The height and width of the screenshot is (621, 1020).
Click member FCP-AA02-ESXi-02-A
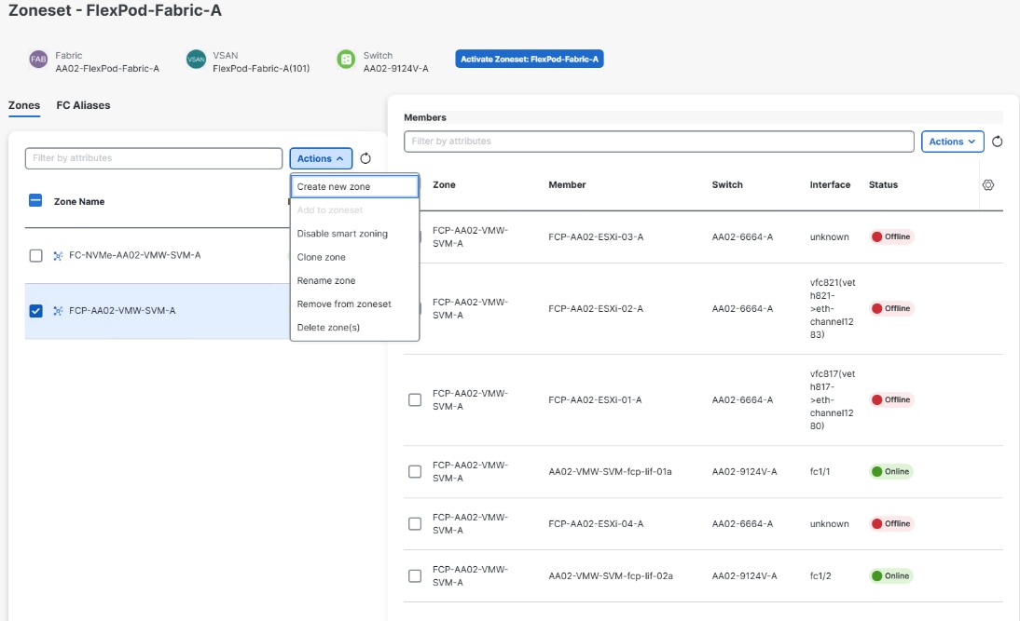point(596,308)
